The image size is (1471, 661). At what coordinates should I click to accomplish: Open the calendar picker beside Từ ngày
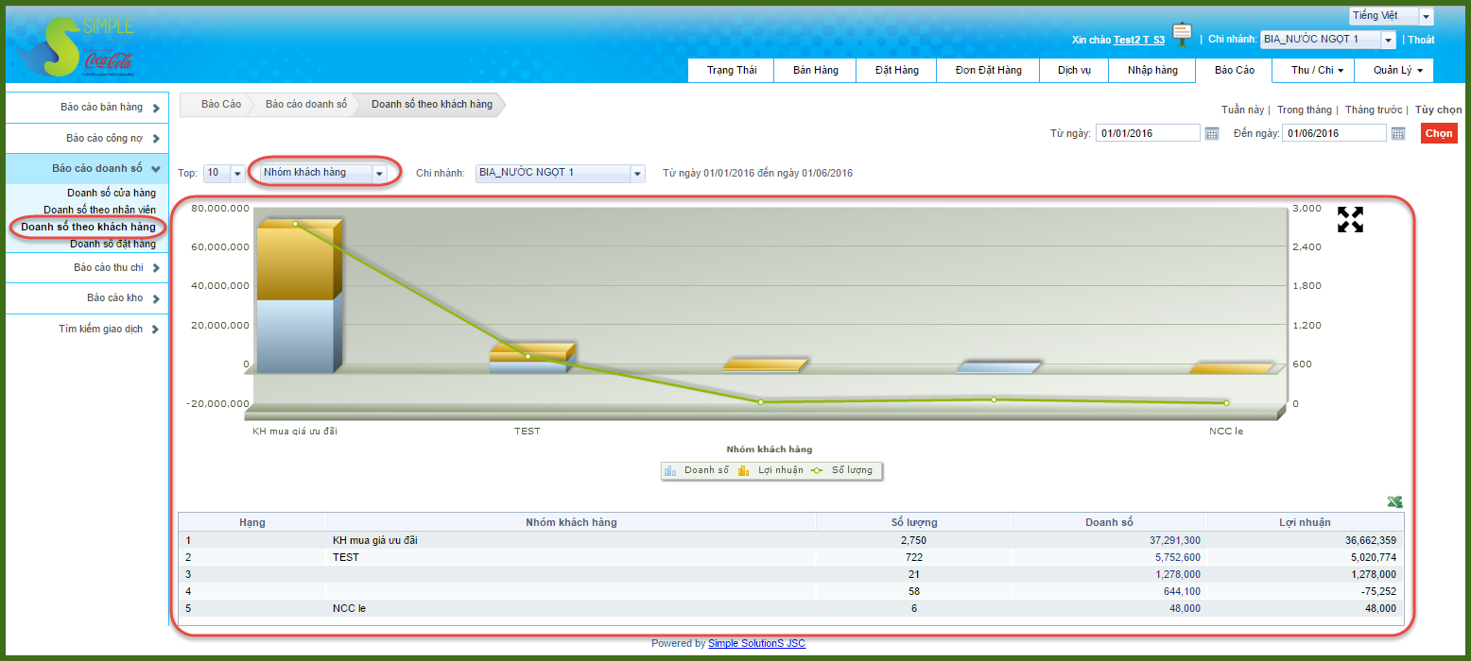[x=1212, y=134]
